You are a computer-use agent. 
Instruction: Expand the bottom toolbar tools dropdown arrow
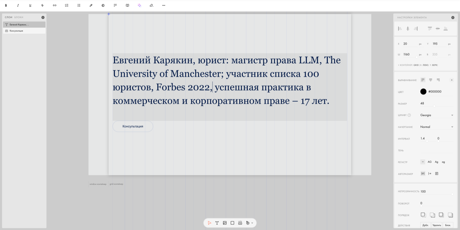pyautogui.click(x=252, y=223)
